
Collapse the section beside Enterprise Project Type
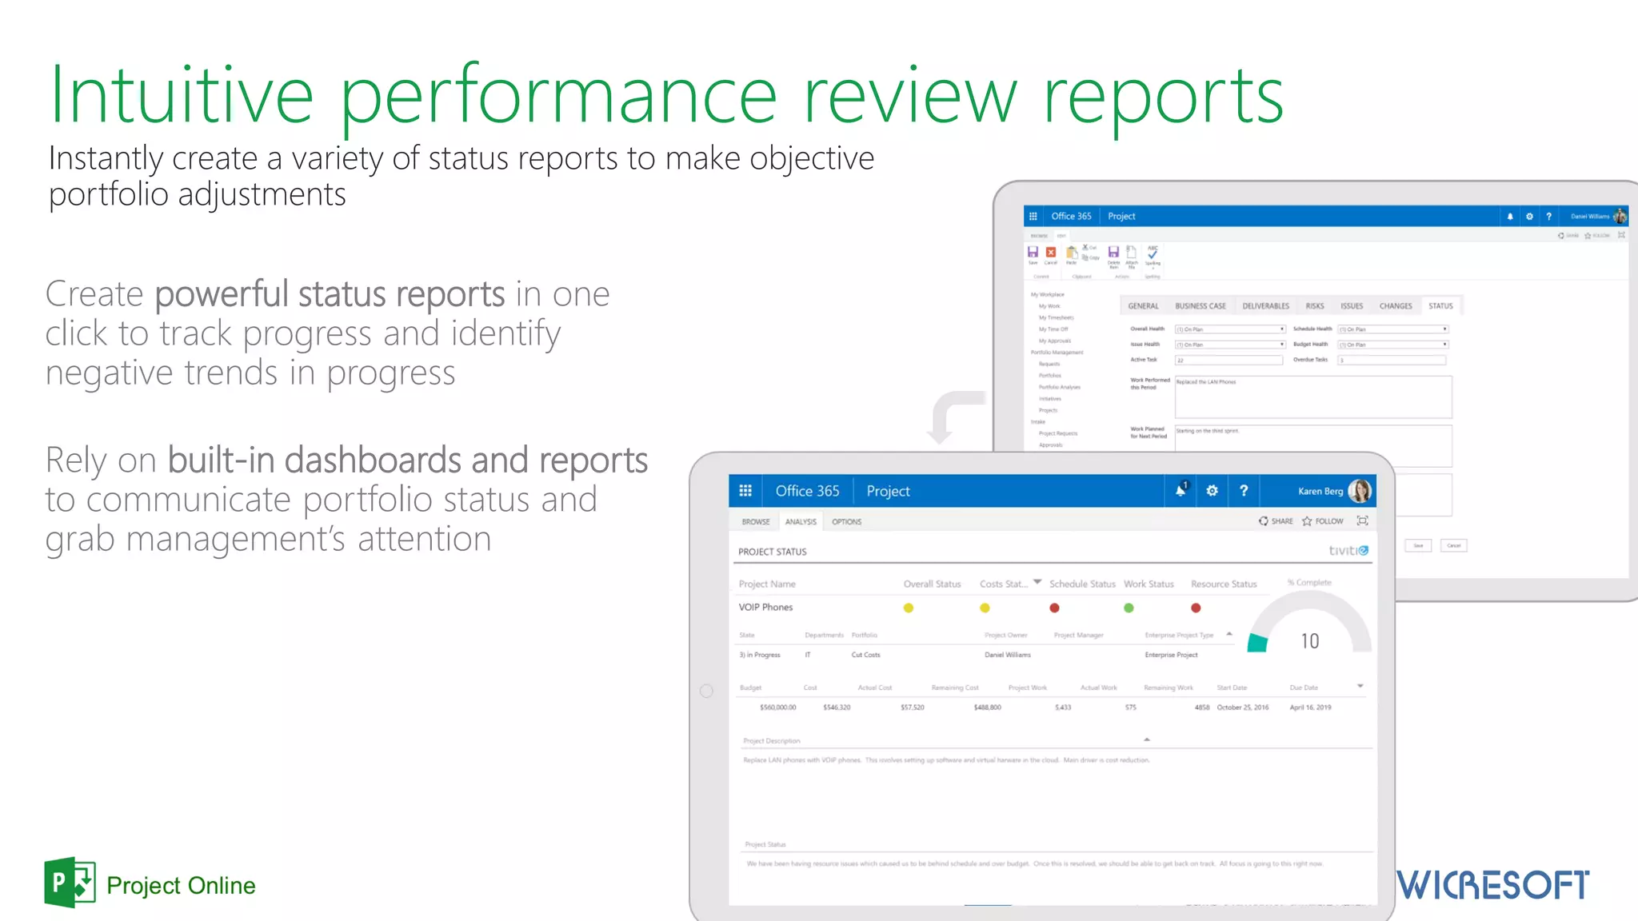point(1229,634)
